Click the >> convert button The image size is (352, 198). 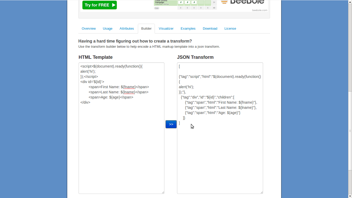(171, 124)
